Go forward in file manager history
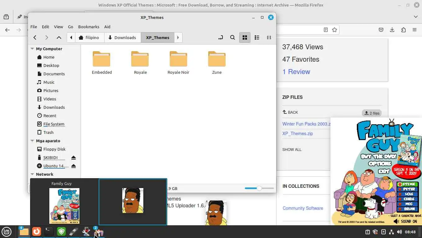422x238 pixels. point(47,37)
